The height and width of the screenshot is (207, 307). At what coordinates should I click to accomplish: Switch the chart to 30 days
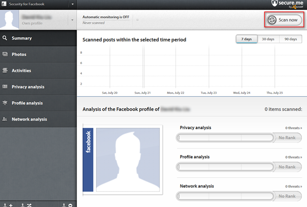click(x=268, y=39)
